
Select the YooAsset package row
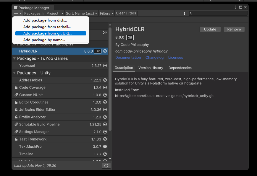[x=60, y=66]
